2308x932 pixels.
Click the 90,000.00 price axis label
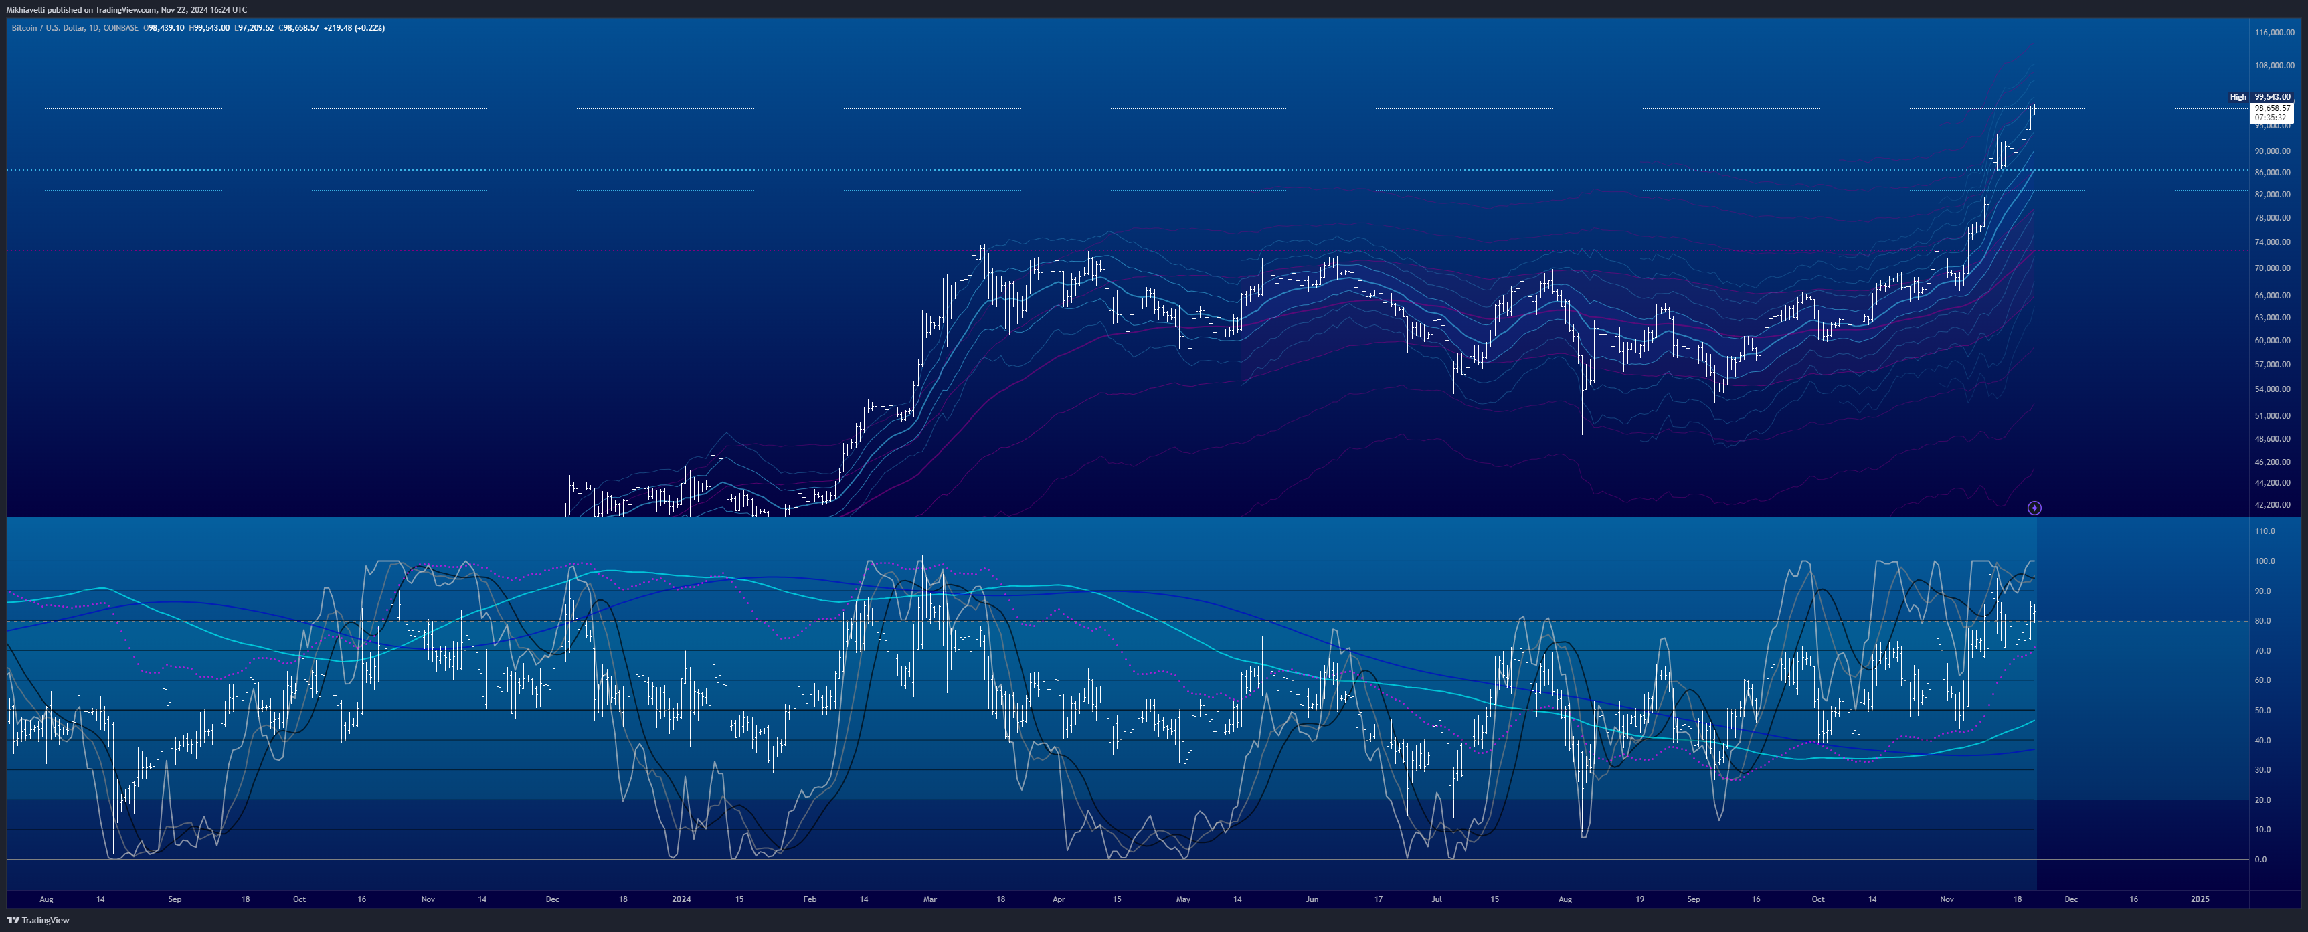coord(2272,151)
